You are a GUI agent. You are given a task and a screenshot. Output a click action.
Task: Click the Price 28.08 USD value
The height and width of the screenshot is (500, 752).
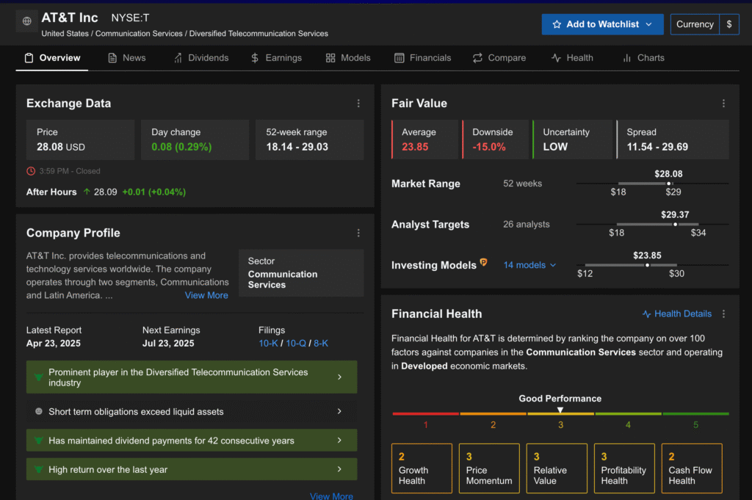click(x=61, y=147)
